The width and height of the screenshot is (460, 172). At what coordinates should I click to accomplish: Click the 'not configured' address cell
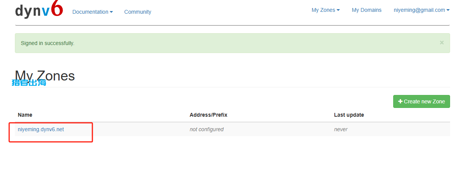tap(207, 129)
